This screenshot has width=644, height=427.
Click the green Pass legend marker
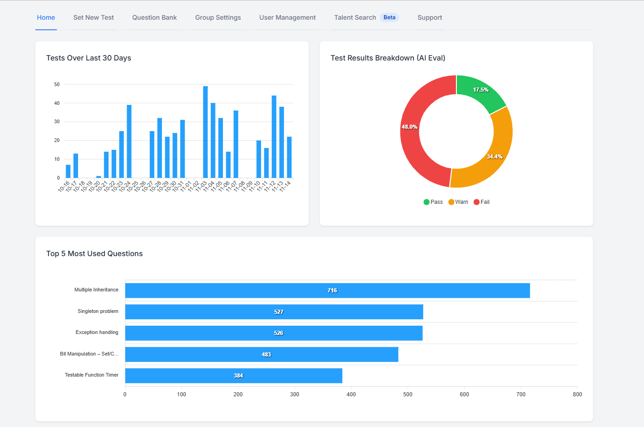coord(426,202)
